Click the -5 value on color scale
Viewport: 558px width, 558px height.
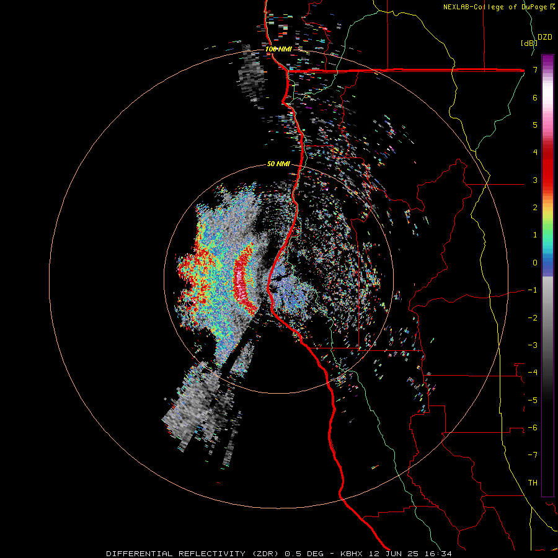[x=533, y=401]
